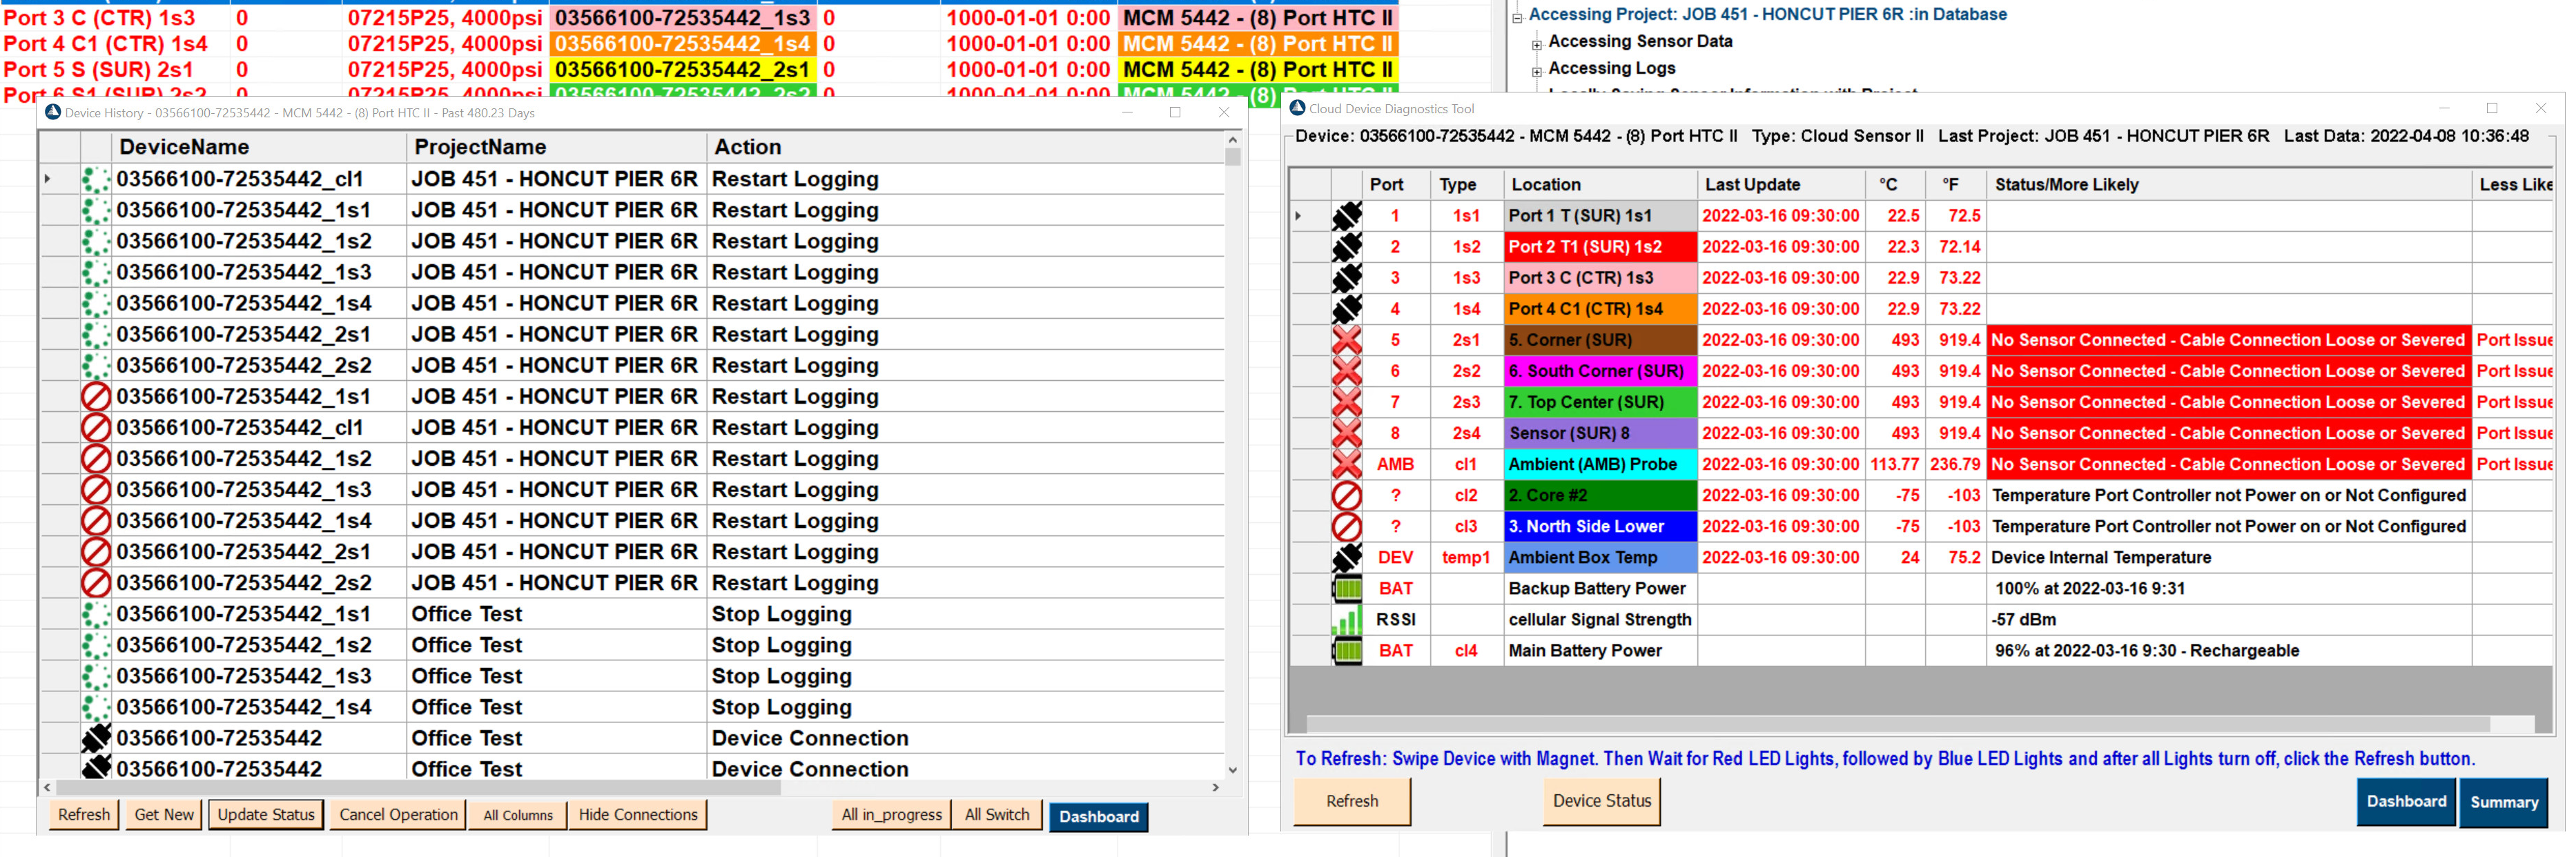Click Backup Battery Power battery icon
The width and height of the screenshot is (2576, 857).
pos(1346,589)
